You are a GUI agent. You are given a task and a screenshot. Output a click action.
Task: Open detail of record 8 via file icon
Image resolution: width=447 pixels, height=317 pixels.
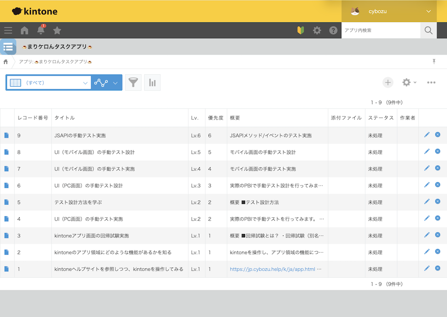point(7,152)
